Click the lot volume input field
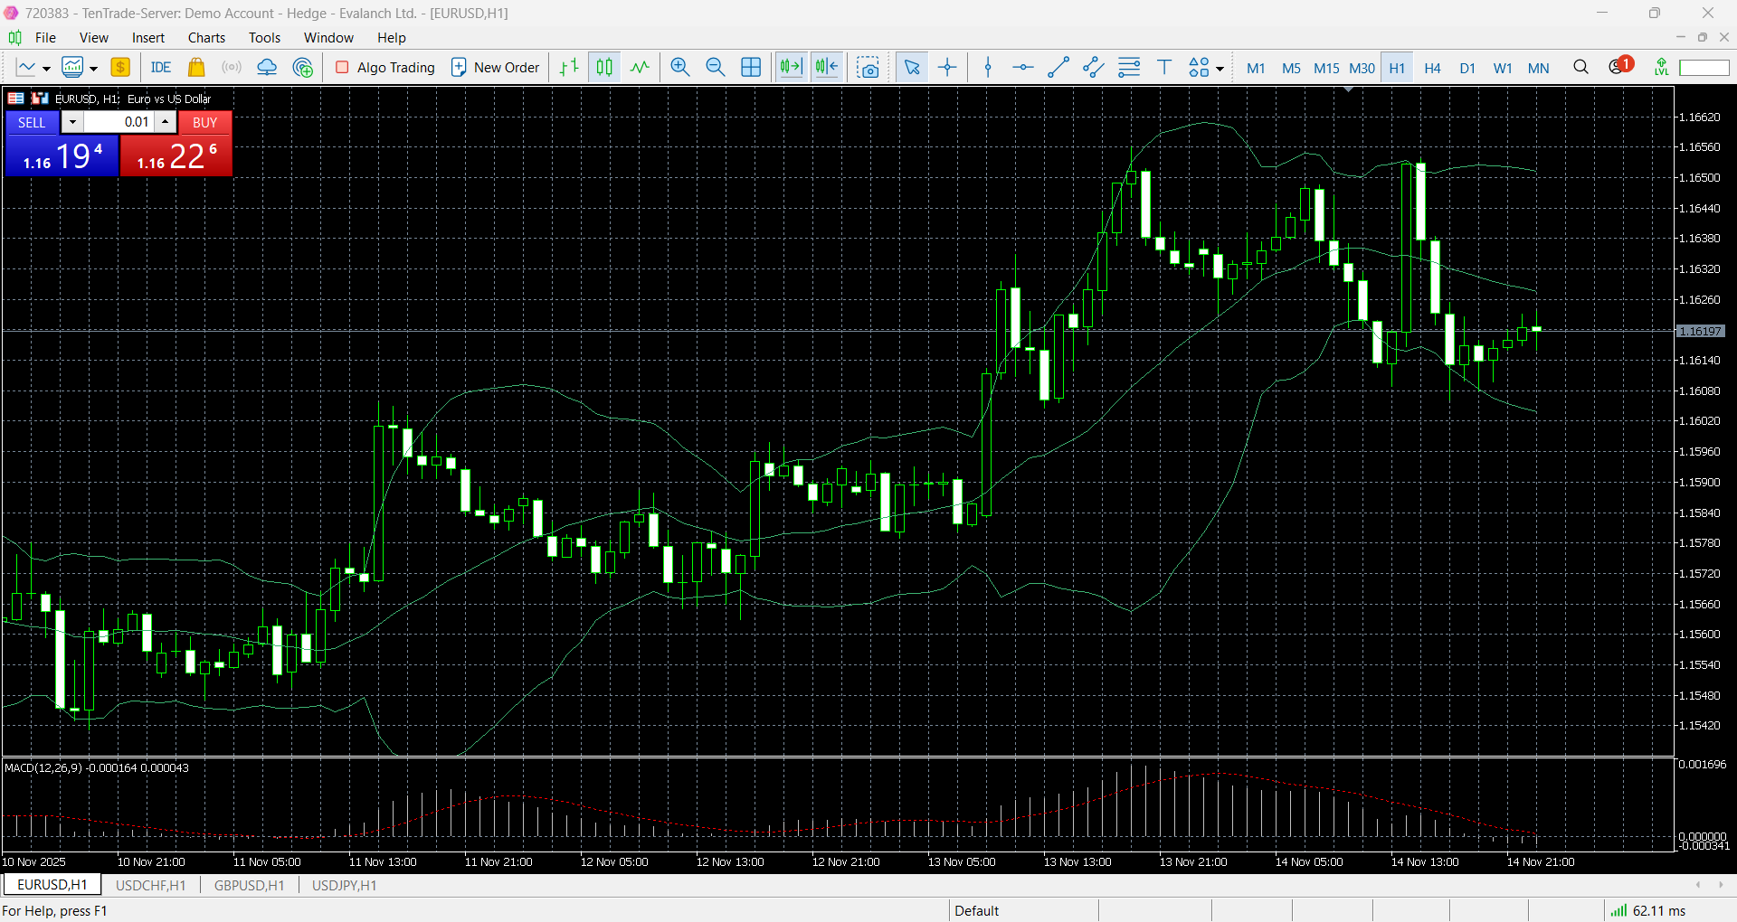 tap(119, 122)
